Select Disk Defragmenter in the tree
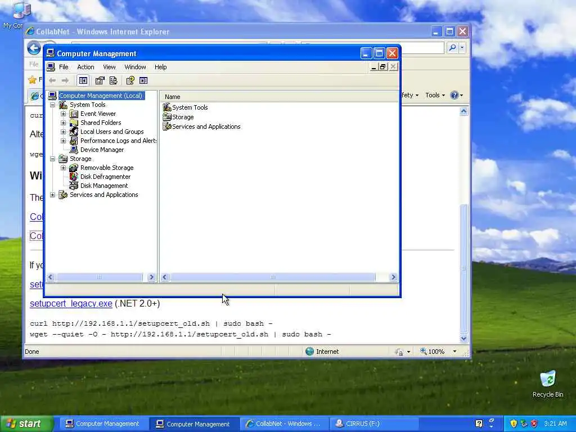The image size is (576, 432). pyautogui.click(x=105, y=177)
